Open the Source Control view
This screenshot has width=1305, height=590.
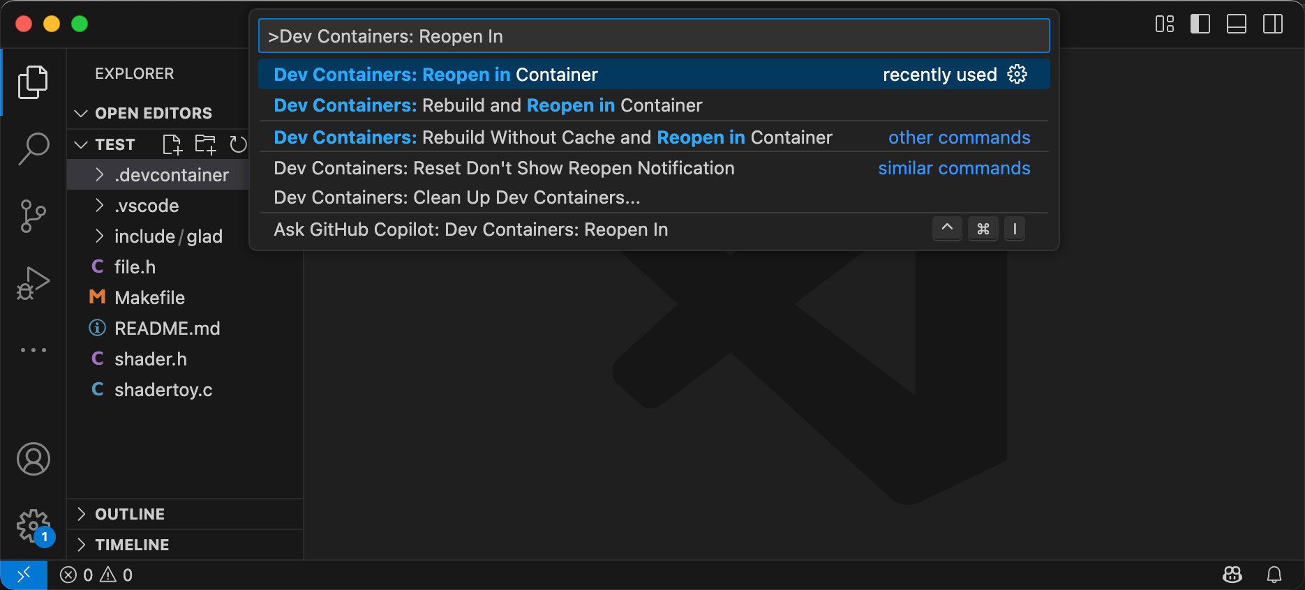pos(33,216)
